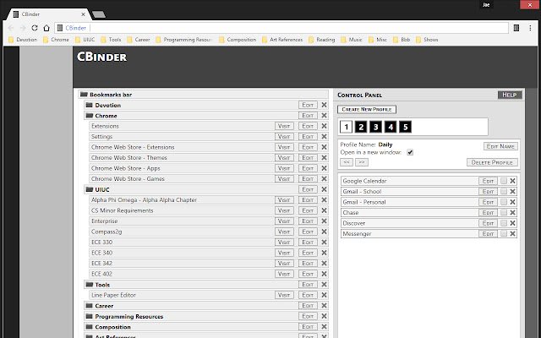Visit the CS Minor Requirements bookmark
The width and height of the screenshot is (541, 338).
(x=284, y=210)
